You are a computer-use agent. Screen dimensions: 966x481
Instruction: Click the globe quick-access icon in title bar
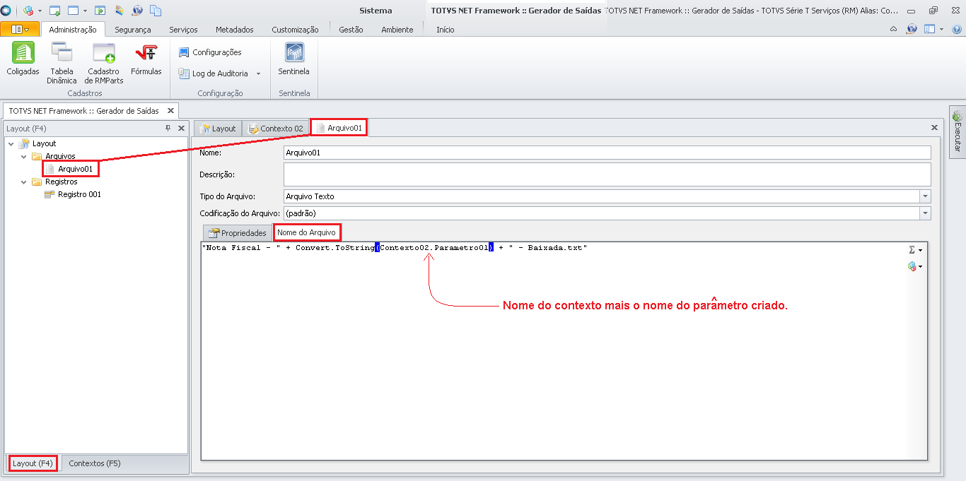137,11
